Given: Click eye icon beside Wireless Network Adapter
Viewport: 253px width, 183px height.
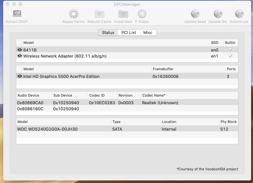Looking at the screenshot, I should 20,56.
